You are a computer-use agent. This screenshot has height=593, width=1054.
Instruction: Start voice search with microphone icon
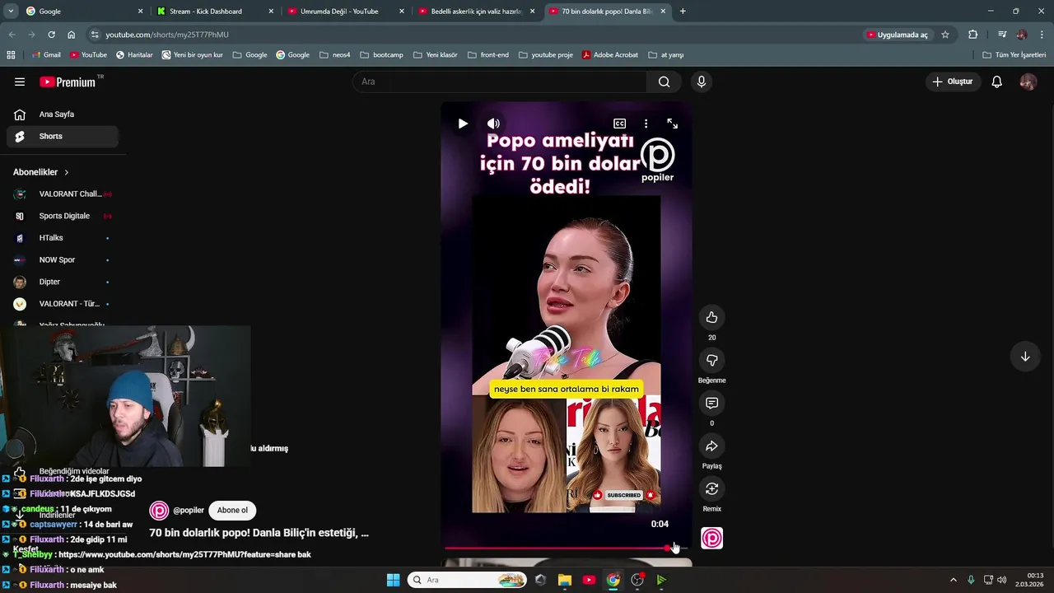click(x=701, y=82)
